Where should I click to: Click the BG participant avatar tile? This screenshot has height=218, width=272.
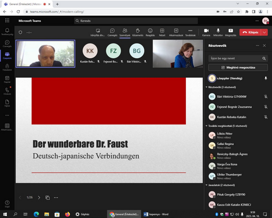(137, 51)
